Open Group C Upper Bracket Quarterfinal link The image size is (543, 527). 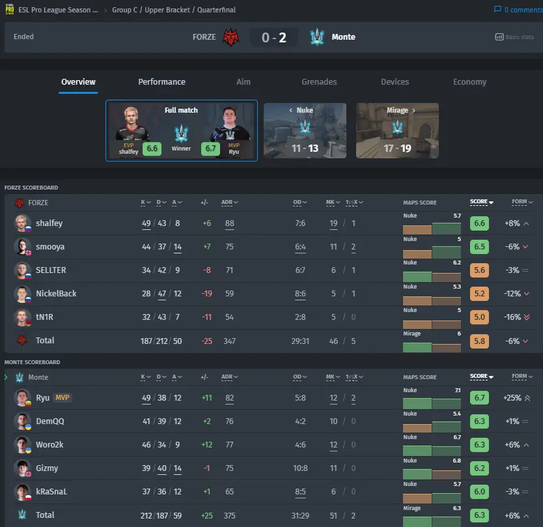[x=174, y=10]
